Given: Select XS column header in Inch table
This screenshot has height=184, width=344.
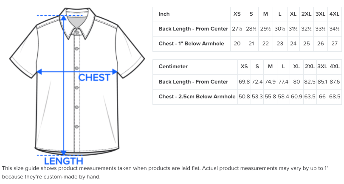Looking at the screenshot, I should coord(237,14).
